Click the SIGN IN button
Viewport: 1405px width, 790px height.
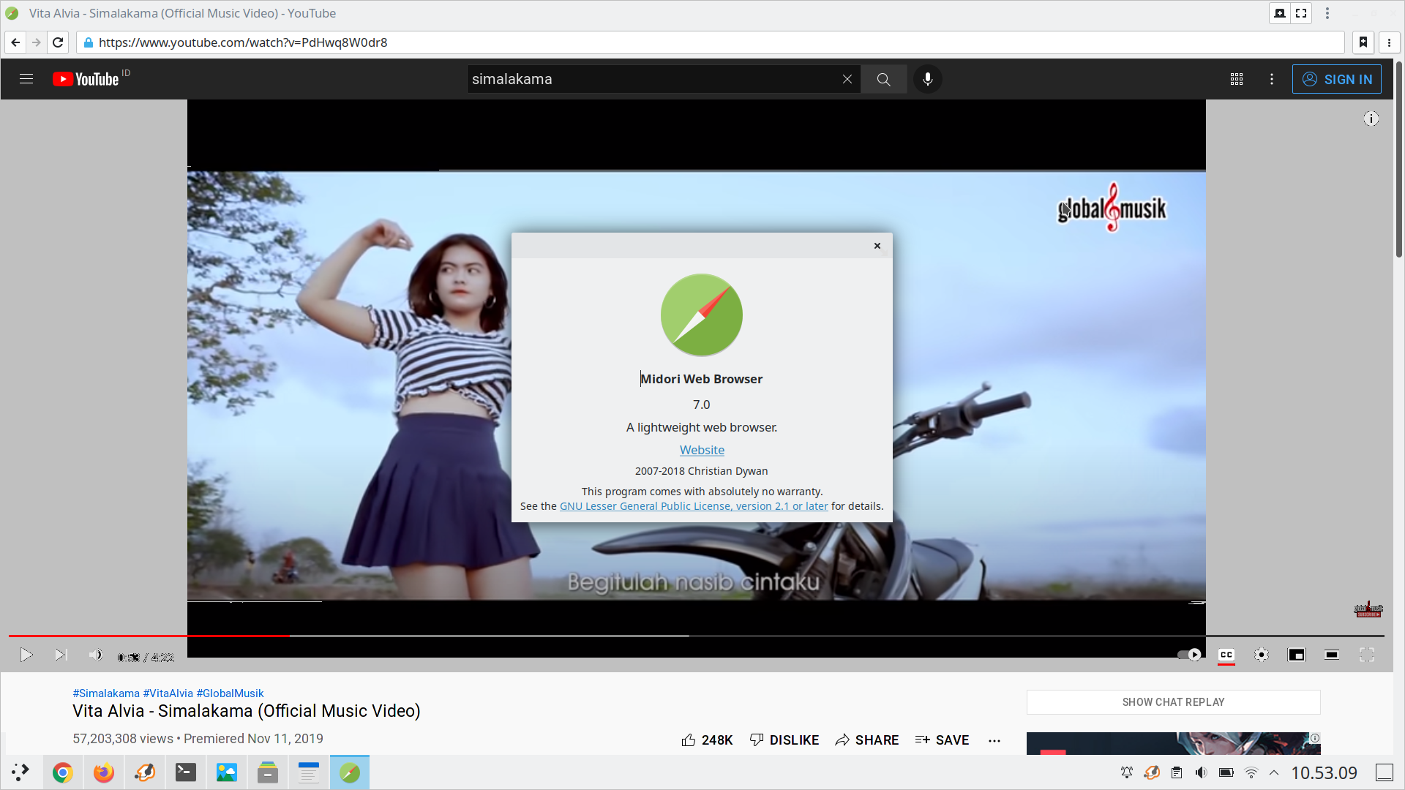1336,79
